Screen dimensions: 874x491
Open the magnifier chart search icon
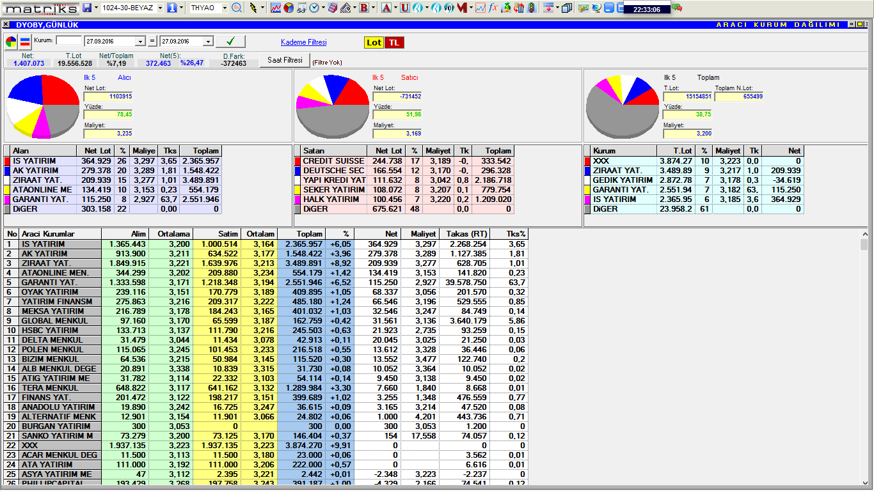coord(237,8)
